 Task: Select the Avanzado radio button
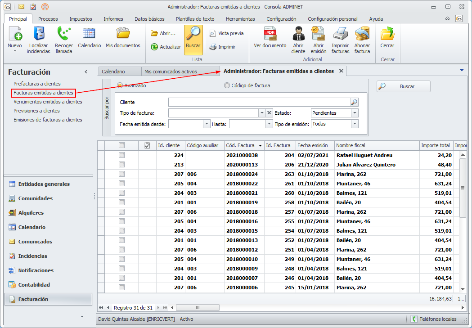tap(120, 85)
